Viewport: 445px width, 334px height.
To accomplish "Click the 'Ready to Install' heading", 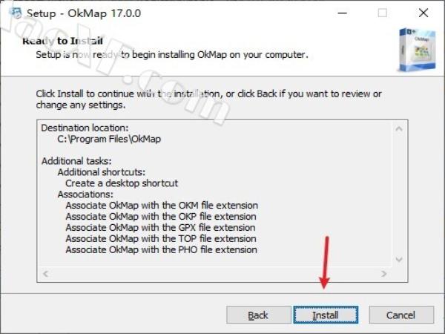I will point(63,41).
